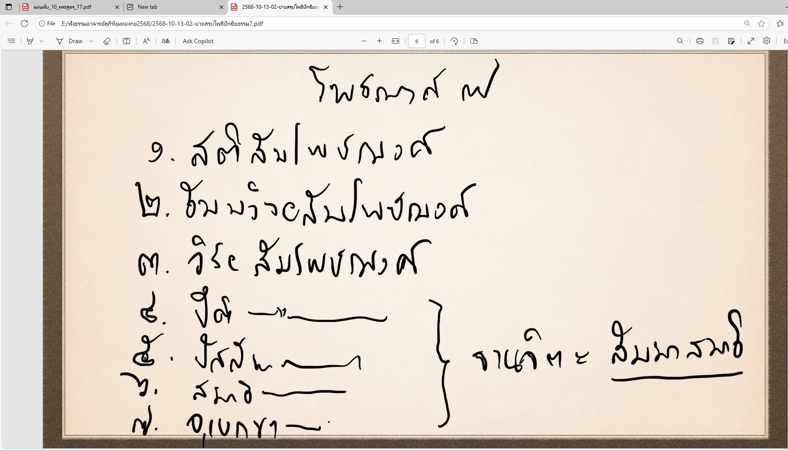Activate the Highlight tool
This screenshot has height=451, width=788.
(x=30, y=41)
